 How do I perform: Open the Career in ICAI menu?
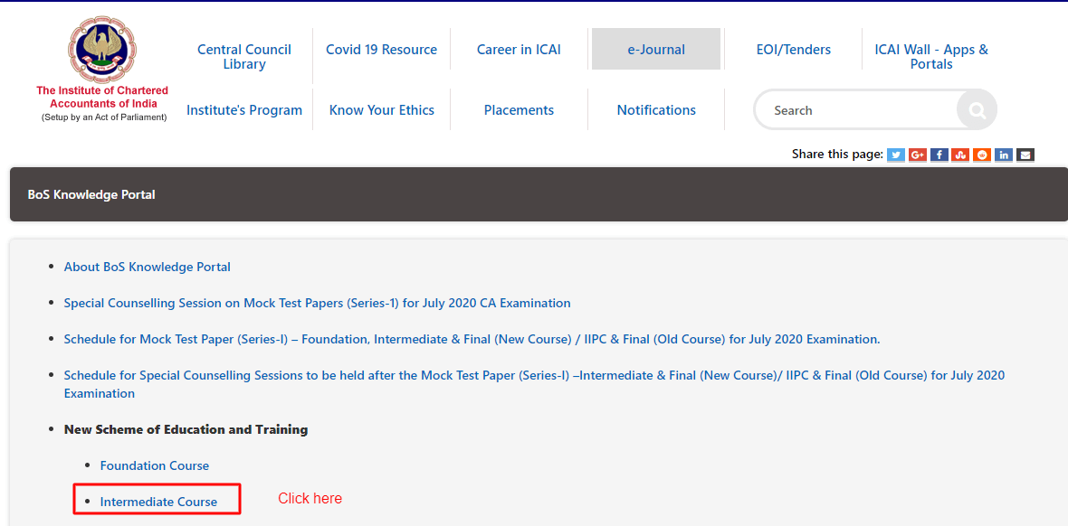coord(519,50)
